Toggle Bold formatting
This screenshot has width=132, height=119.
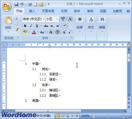pyautogui.click(x=25, y=26)
